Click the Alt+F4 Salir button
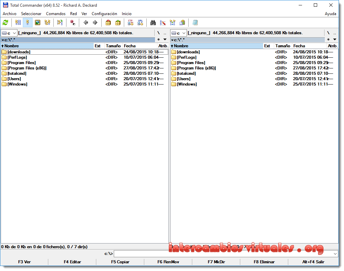The height and width of the screenshot is (271, 344). coord(313,262)
